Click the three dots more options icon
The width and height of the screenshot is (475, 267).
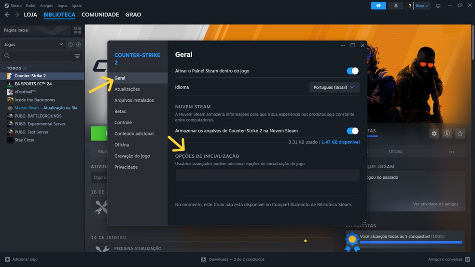[x=452, y=152]
